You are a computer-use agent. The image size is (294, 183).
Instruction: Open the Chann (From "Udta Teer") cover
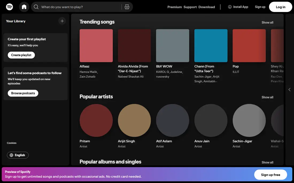(x=211, y=45)
